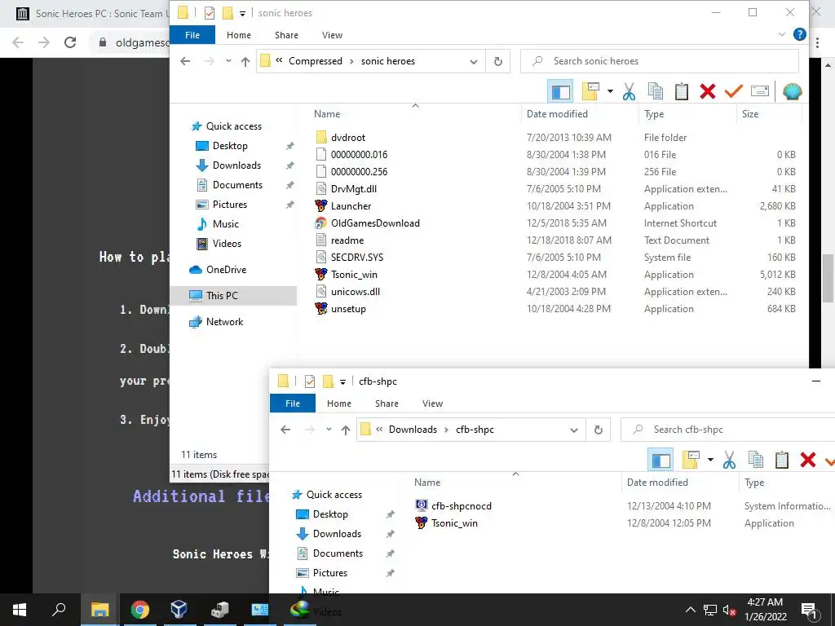Select unsetup application file
The width and height of the screenshot is (835, 626).
348,309
